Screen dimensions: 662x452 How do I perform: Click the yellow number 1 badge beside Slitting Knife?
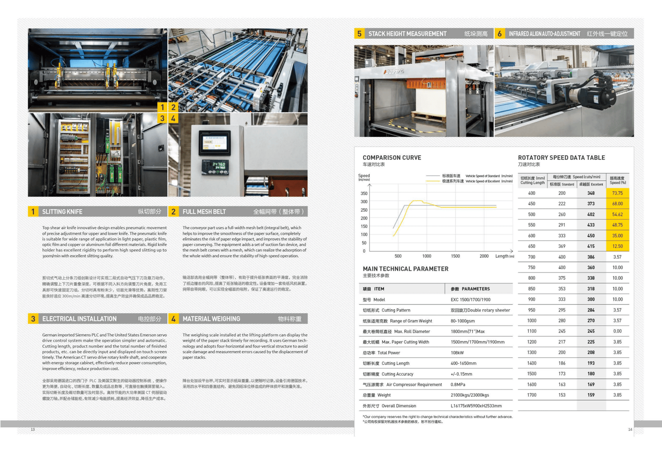(x=33, y=212)
